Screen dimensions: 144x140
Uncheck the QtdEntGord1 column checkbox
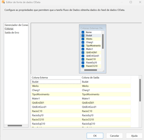tap(83, 56)
